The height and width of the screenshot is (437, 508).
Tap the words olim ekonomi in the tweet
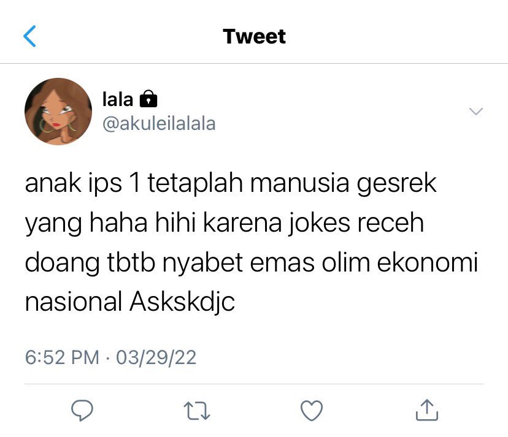[x=400, y=262]
